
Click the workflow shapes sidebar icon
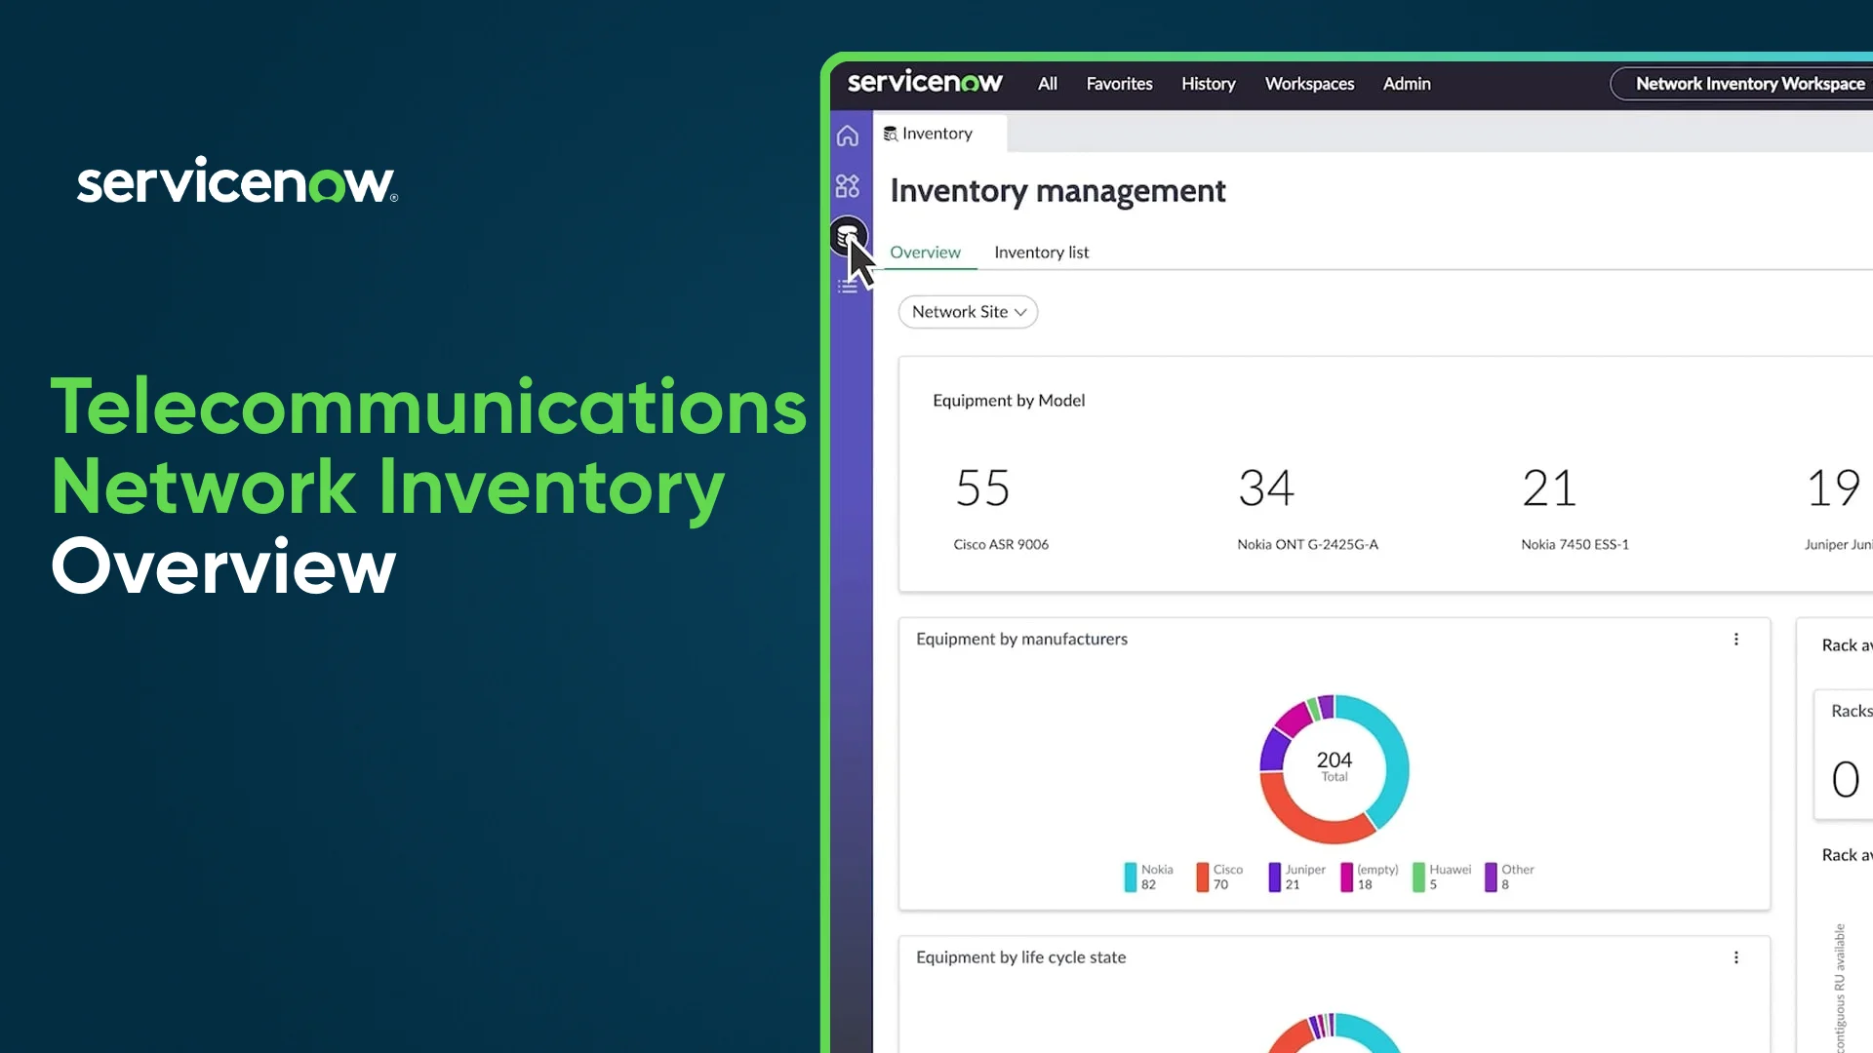click(x=847, y=185)
